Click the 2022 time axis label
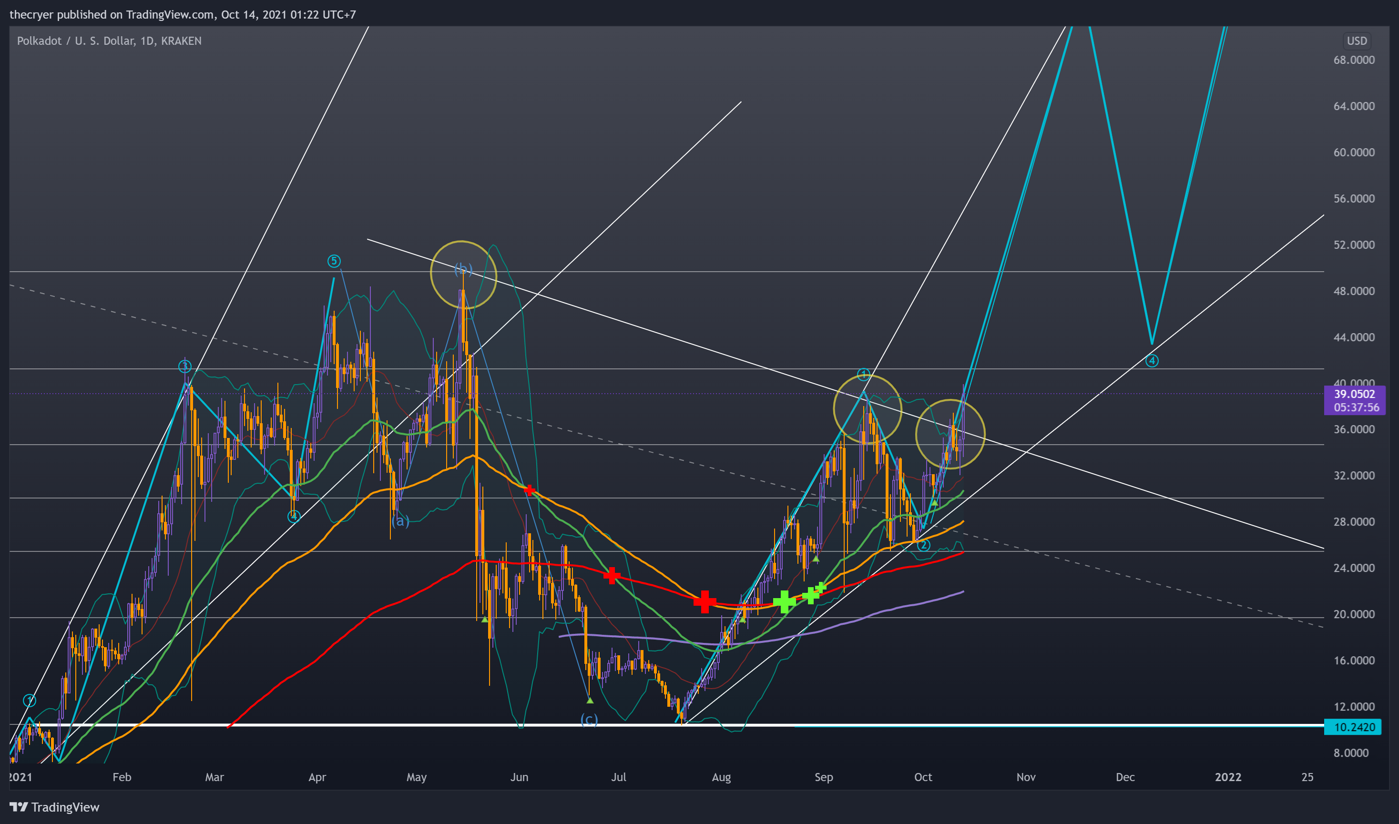1399x824 pixels. pos(1228,777)
